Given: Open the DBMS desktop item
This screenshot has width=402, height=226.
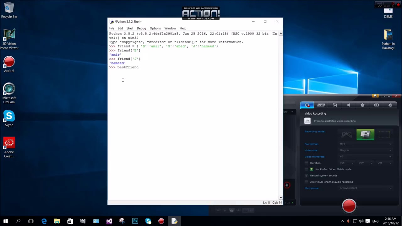Looking at the screenshot, I should (388, 13).
